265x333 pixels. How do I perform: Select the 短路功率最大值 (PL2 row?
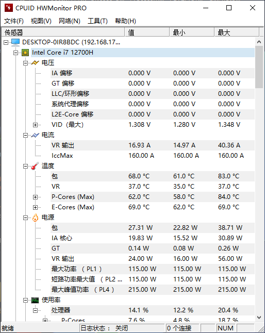(x=153, y=279)
